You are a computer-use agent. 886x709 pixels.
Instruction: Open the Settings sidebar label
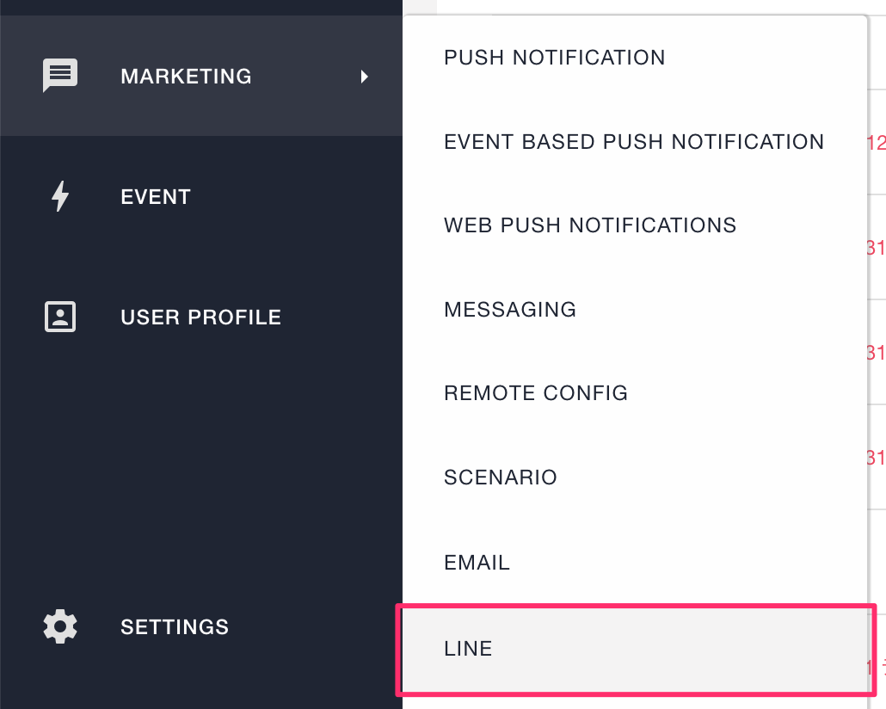[175, 627]
